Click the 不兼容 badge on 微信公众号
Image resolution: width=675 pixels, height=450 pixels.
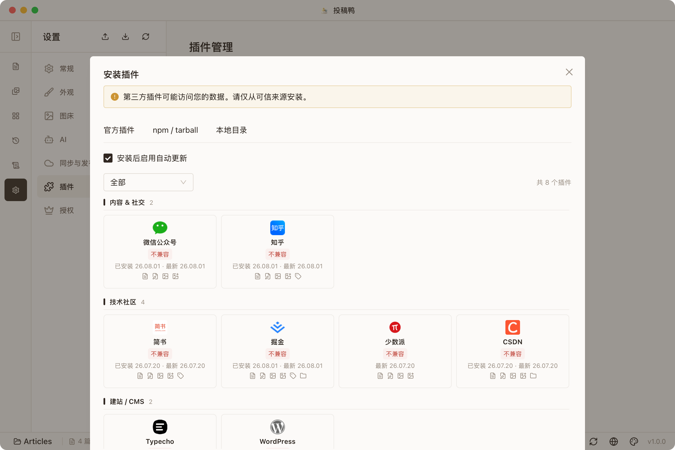click(x=160, y=255)
